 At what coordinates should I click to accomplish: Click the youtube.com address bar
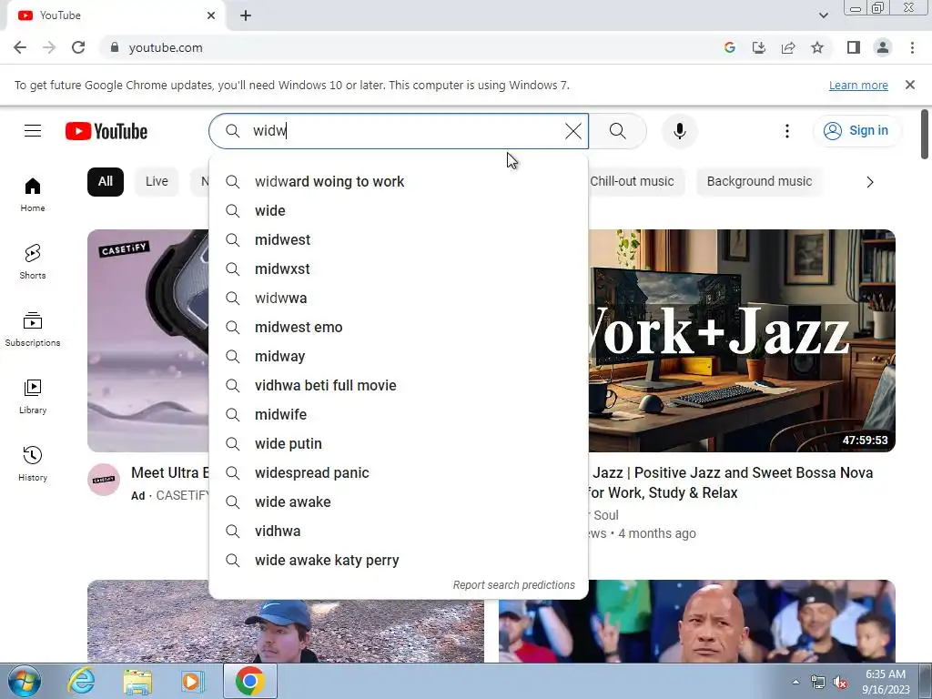[410, 47]
